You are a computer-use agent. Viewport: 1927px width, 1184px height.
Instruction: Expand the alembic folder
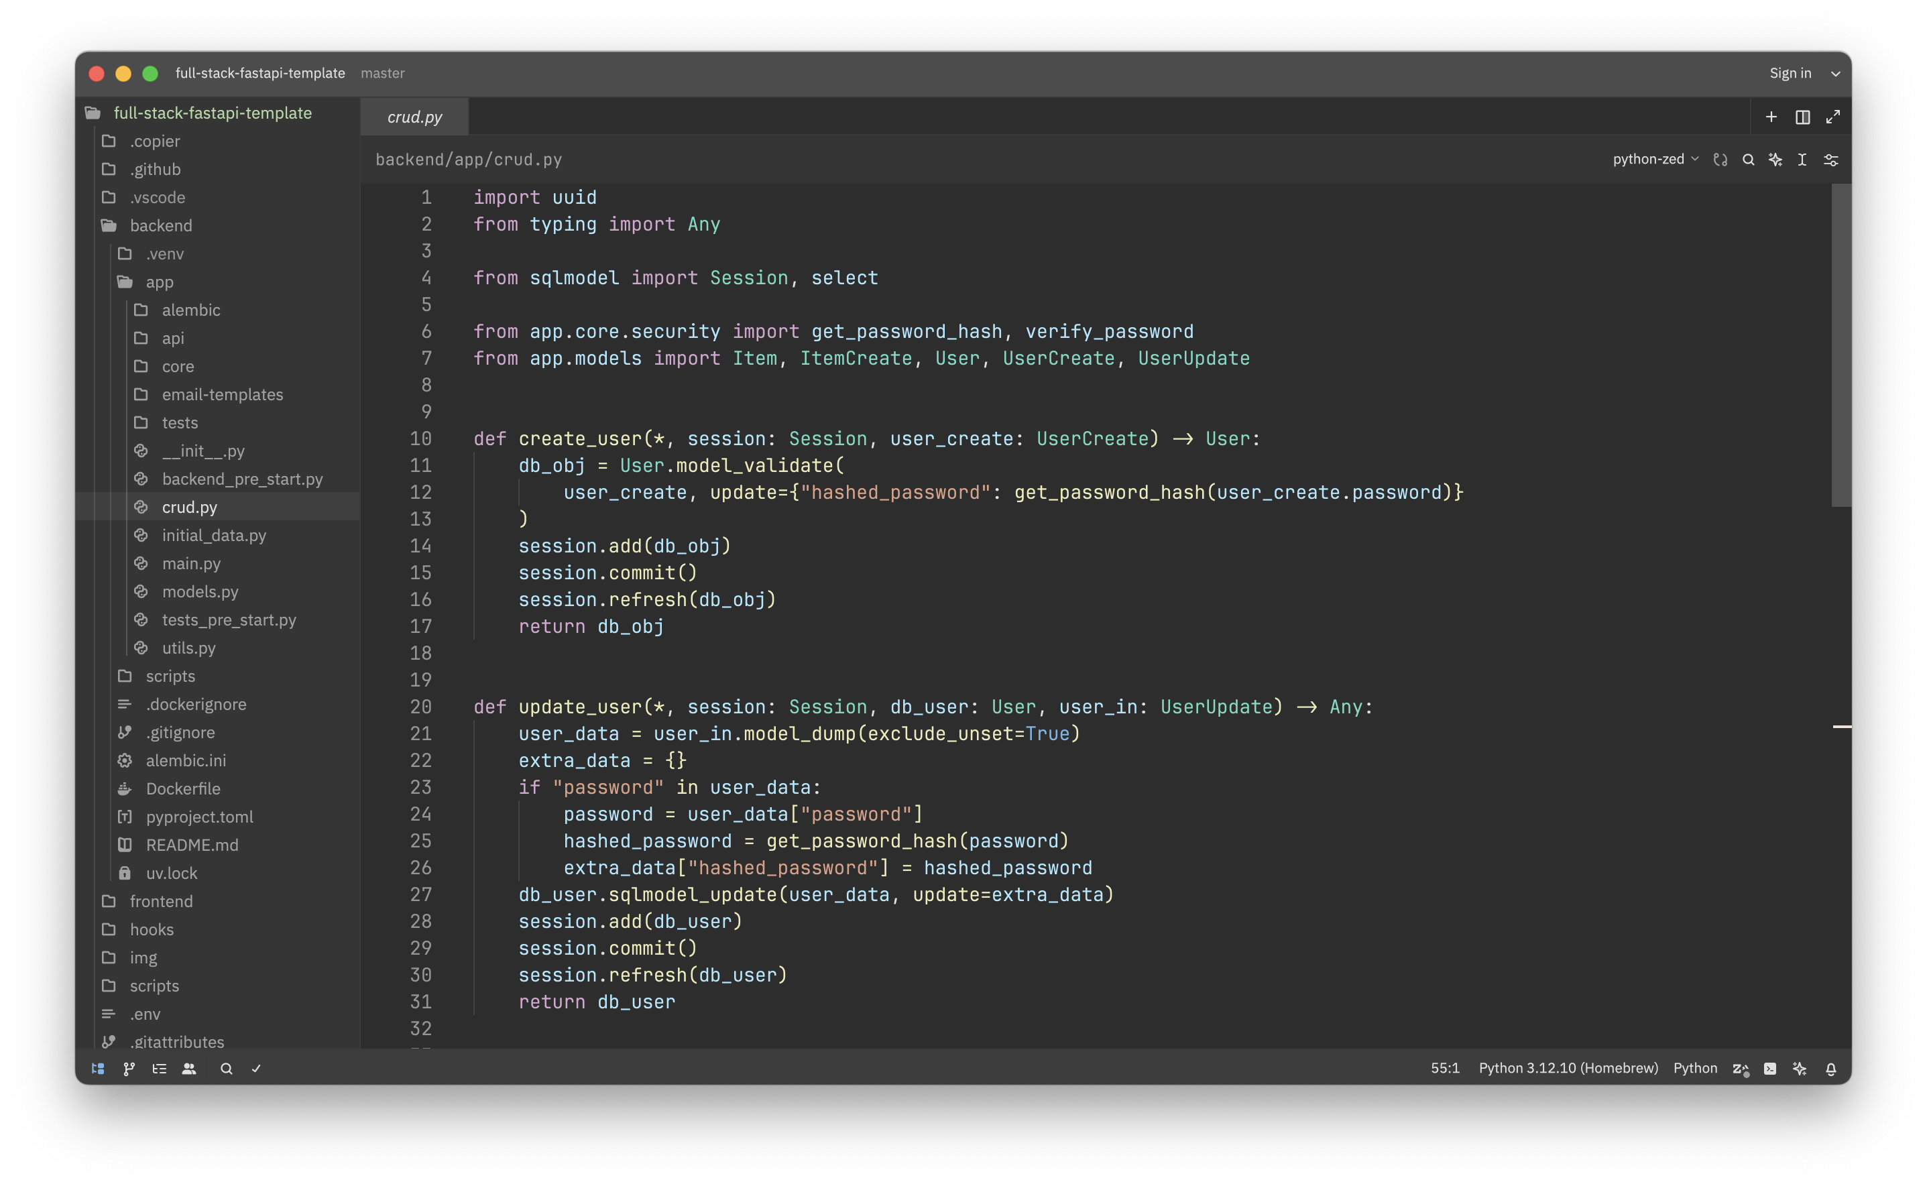218,310
